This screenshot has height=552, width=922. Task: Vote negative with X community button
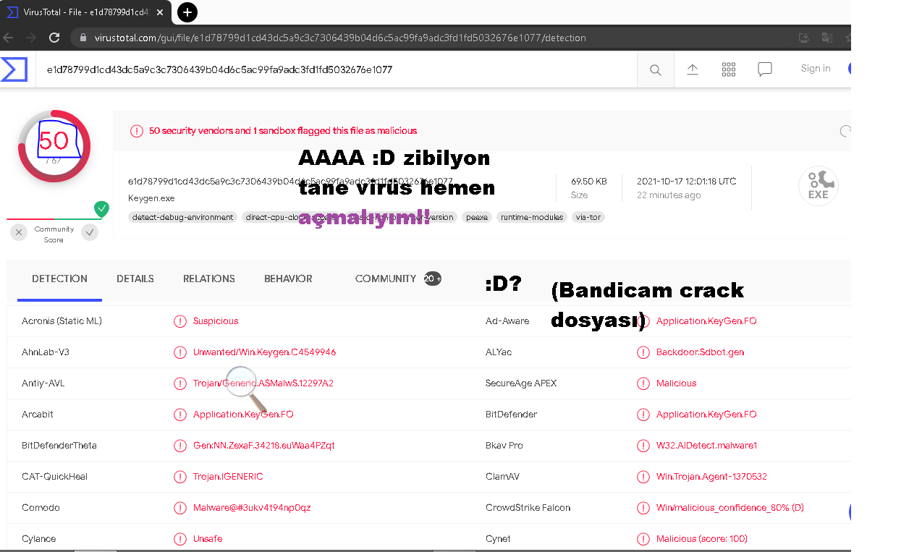coord(19,232)
